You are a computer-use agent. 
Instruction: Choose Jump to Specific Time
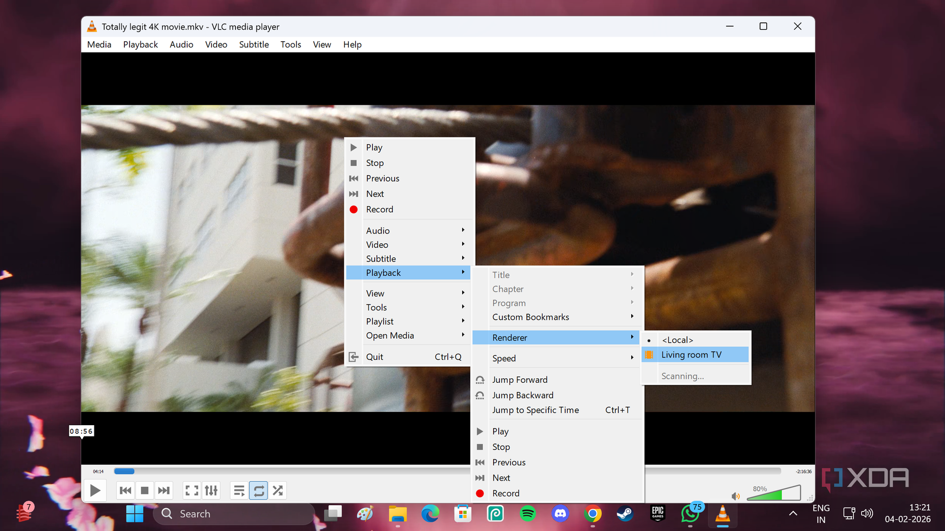535,410
